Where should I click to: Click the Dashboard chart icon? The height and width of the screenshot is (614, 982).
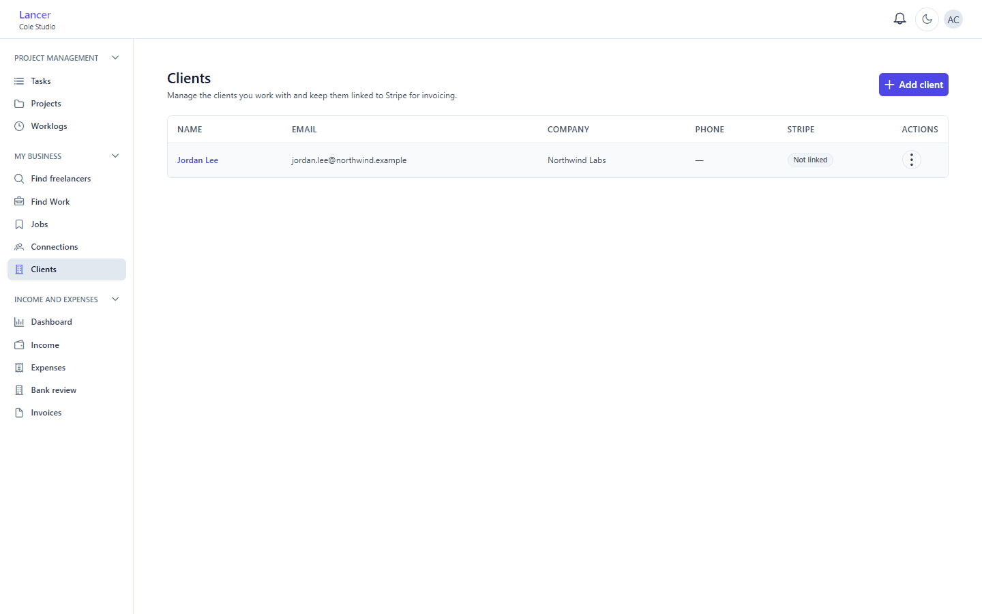coord(19,322)
